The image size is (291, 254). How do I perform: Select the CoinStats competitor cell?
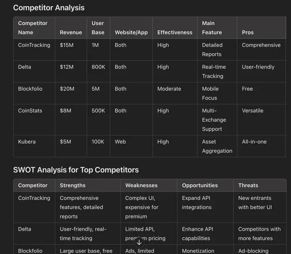(30, 111)
